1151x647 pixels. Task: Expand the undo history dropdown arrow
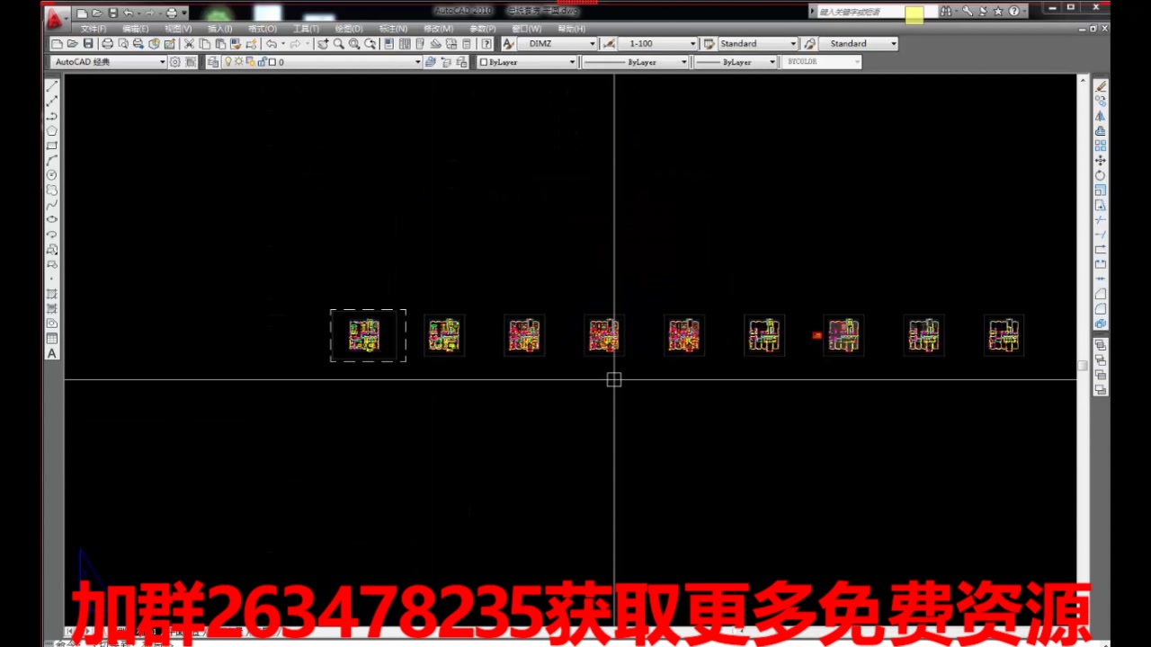(x=283, y=43)
